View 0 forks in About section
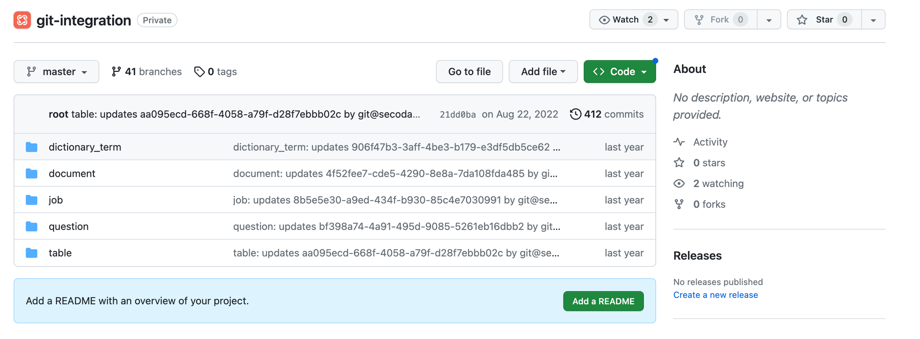Viewport: 920px width, 339px height. click(x=709, y=204)
